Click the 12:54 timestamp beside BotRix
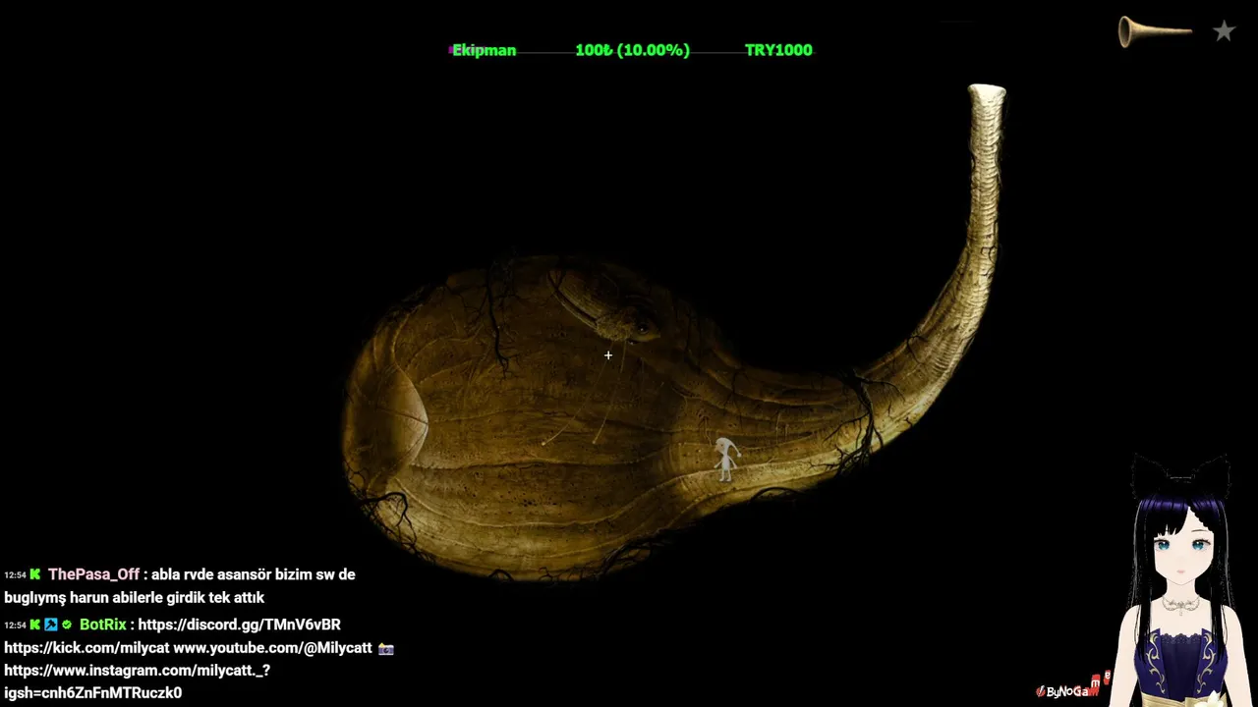1258x707 pixels. pyautogui.click(x=15, y=625)
